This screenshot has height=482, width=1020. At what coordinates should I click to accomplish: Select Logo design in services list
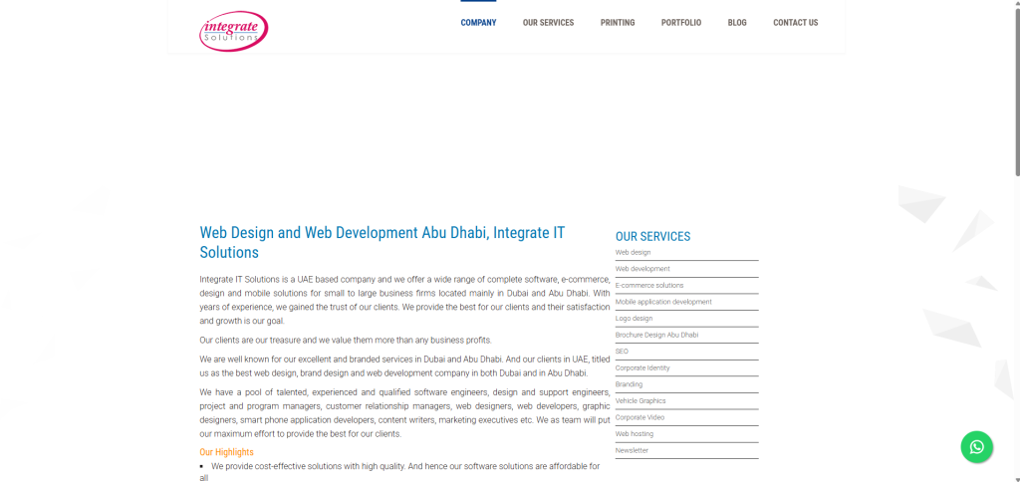tap(634, 318)
